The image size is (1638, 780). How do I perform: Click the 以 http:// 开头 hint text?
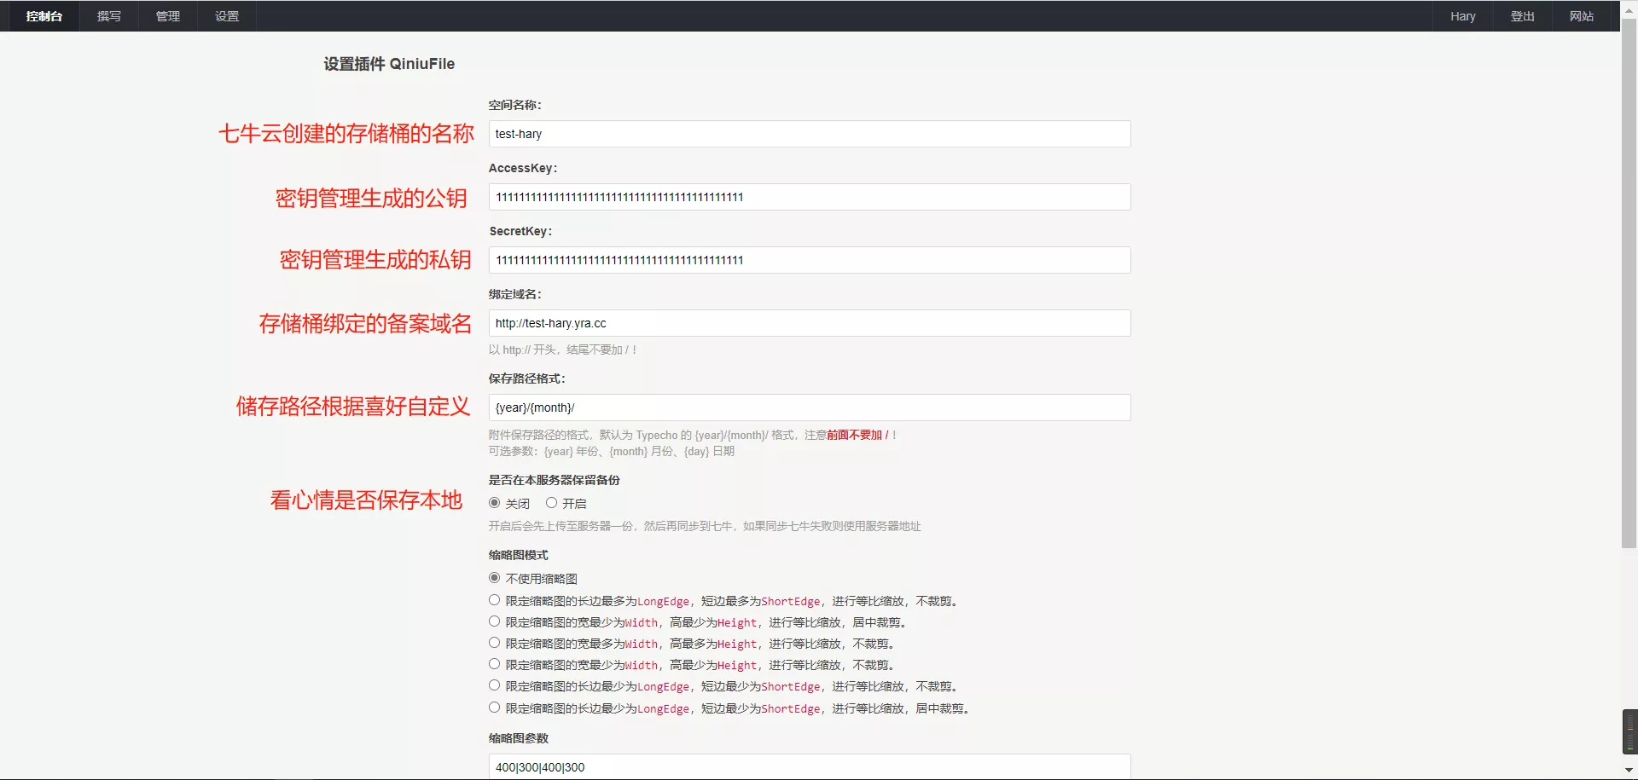tap(562, 350)
